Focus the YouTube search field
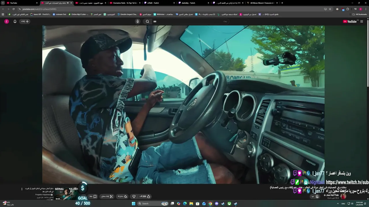 [x=190, y=21]
